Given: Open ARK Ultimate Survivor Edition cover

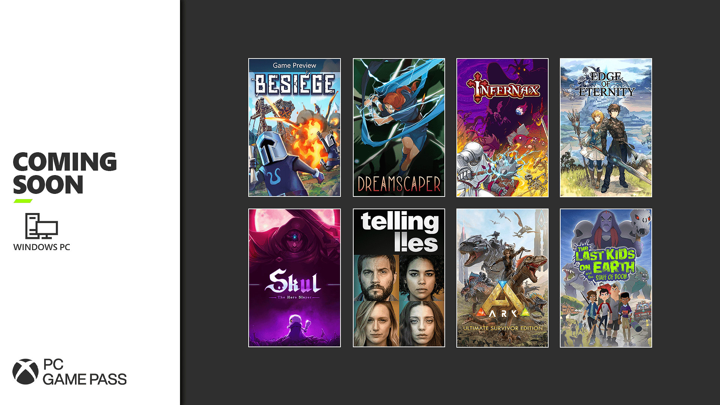Looking at the screenshot, I should (x=502, y=278).
